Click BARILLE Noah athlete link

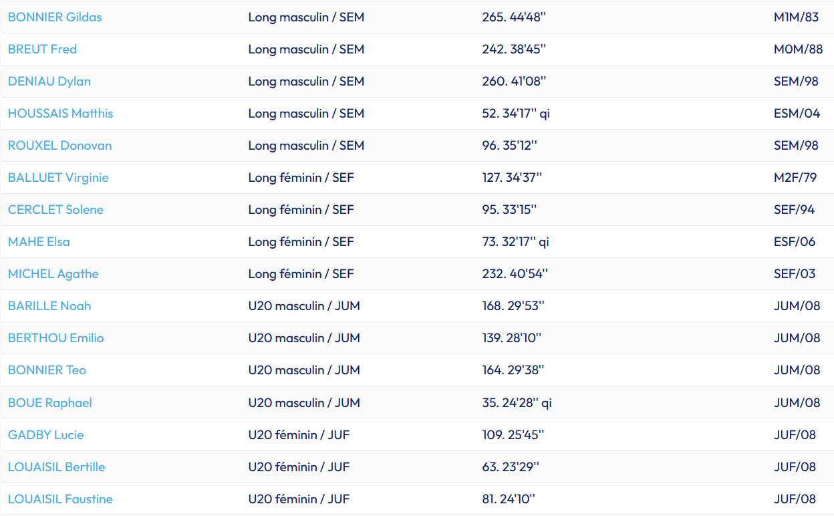click(x=49, y=306)
